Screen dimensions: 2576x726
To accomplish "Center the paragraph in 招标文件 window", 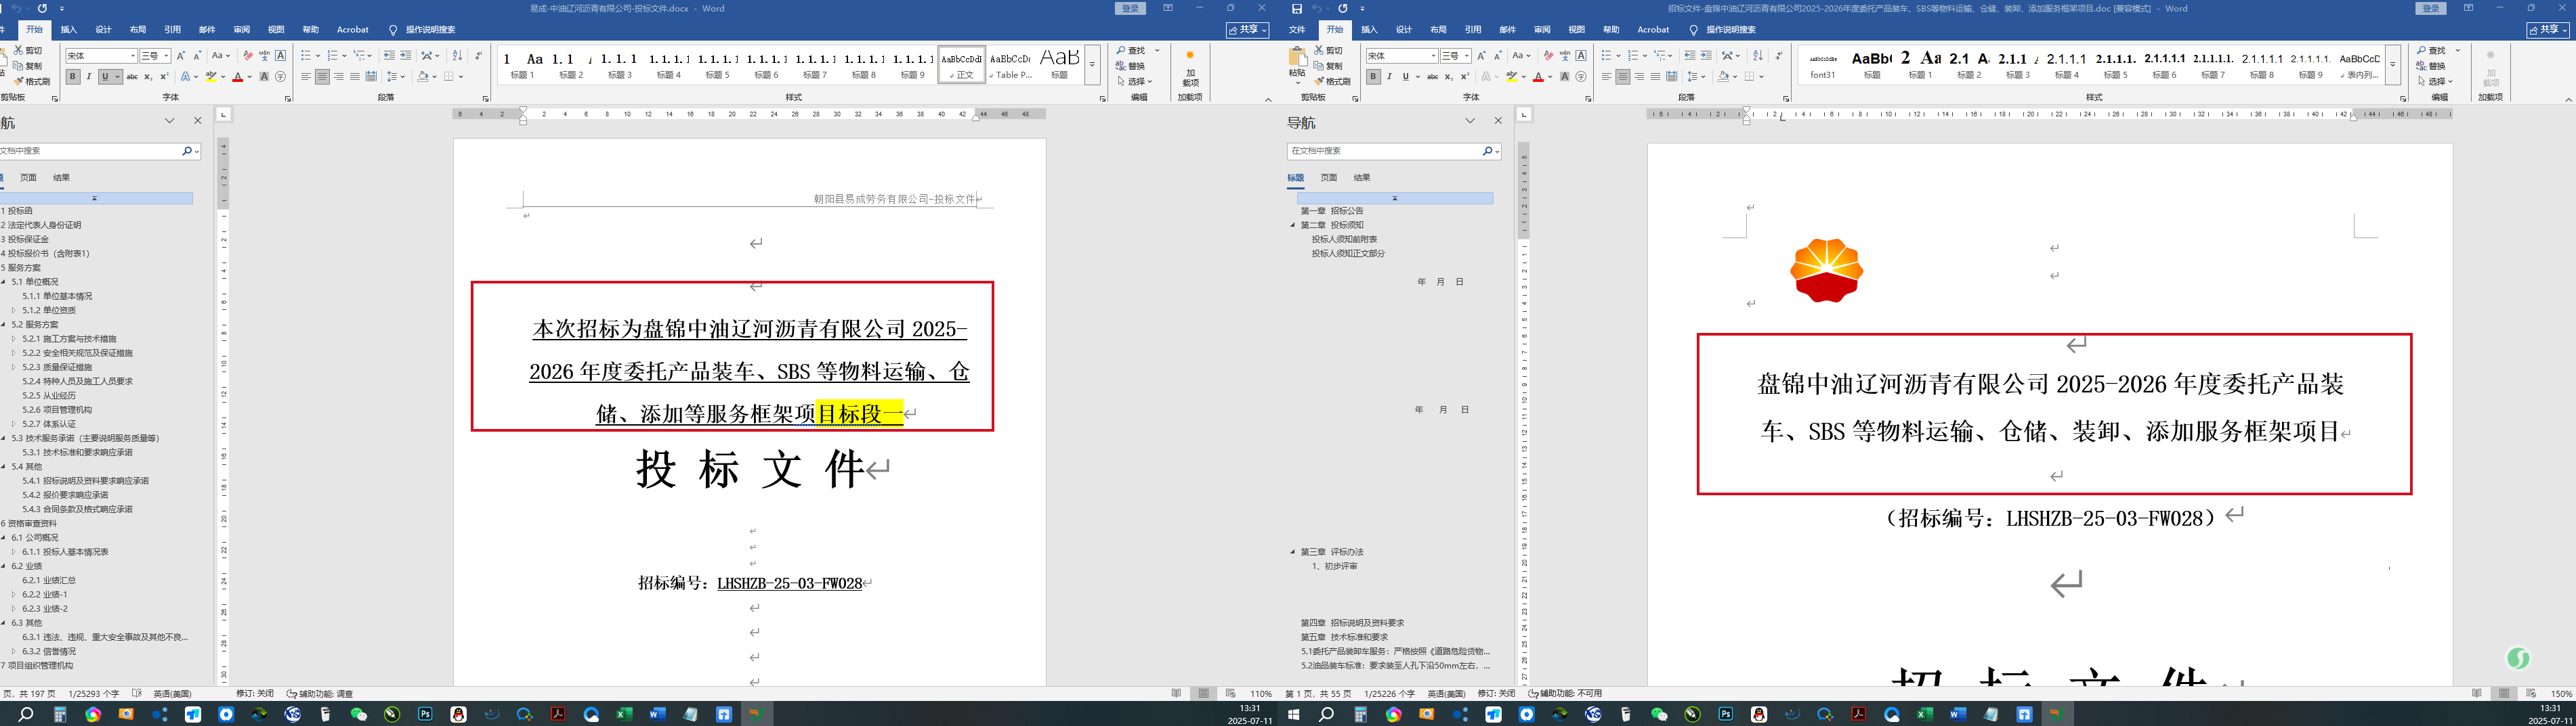I will [x=1622, y=77].
